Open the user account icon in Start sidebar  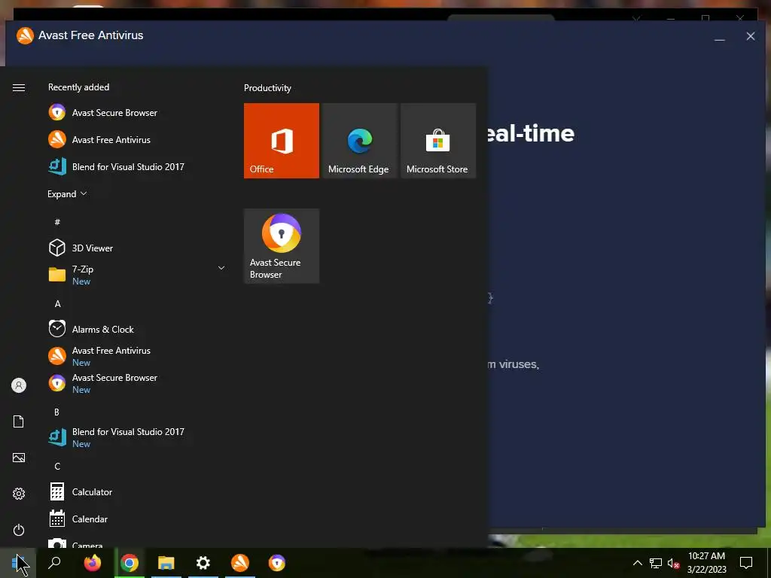[x=19, y=385]
